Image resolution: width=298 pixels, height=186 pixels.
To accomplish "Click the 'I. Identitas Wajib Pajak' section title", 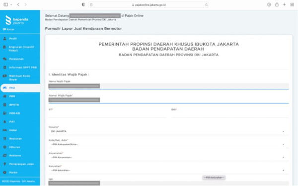I will [69, 74].
